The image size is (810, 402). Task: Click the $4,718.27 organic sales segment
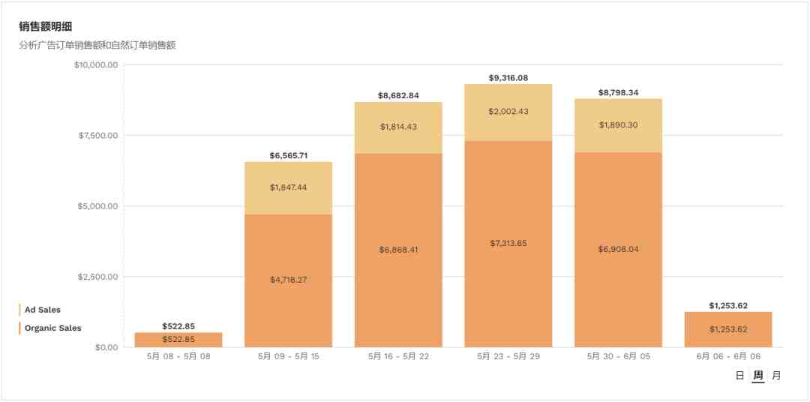288,280
